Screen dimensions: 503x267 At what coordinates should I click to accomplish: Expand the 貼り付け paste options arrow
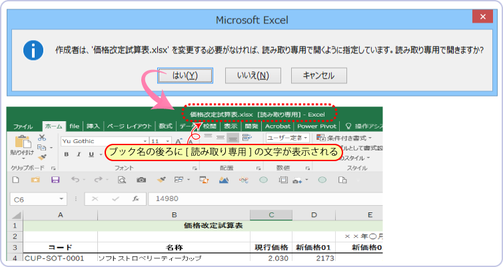(23, 157)
